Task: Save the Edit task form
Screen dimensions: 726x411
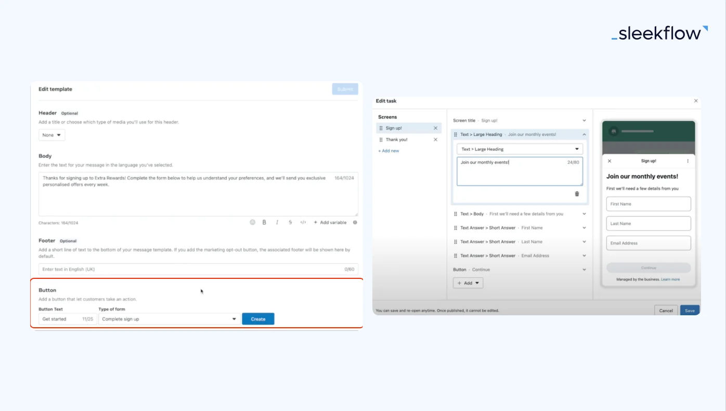Action: tap(690, 310)
